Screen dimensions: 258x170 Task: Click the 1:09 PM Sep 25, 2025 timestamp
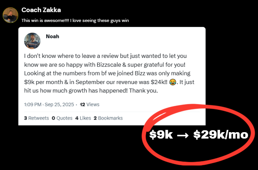pos(48,104)
